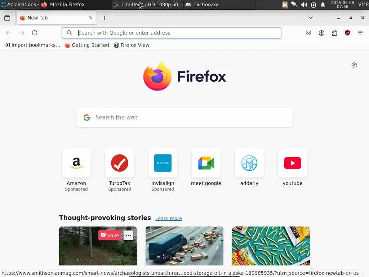
Task: Open the Firefox View bookmark
Action: click(x=132, y=45)
